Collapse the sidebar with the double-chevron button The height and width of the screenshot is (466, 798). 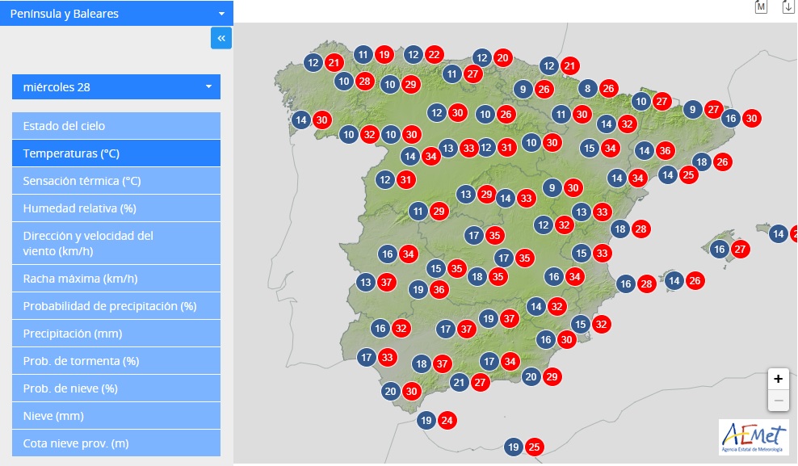click(221, 38)
